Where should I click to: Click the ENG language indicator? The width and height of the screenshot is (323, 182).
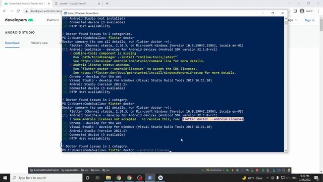(x=294, y=178)
